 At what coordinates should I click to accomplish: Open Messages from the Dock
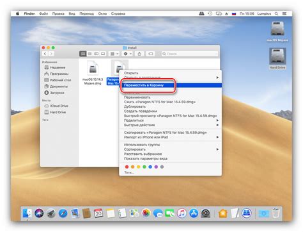(x=158, y=213)
